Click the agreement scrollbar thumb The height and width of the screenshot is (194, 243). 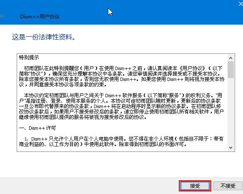pyautogui.click(x=230, y=70)
